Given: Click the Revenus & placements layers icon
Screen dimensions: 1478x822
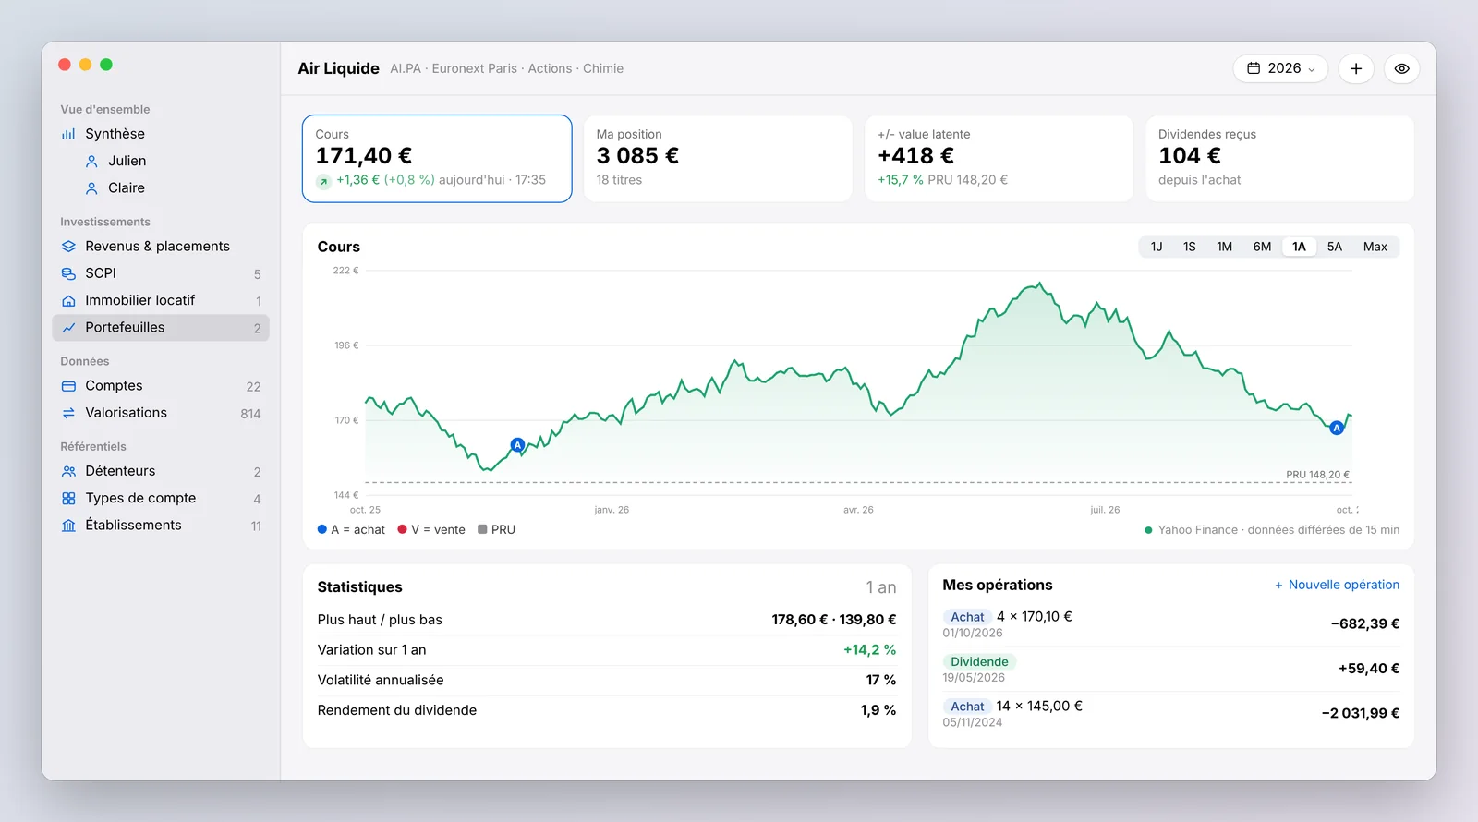Looking at the screenshot, I should pos(68,247).
